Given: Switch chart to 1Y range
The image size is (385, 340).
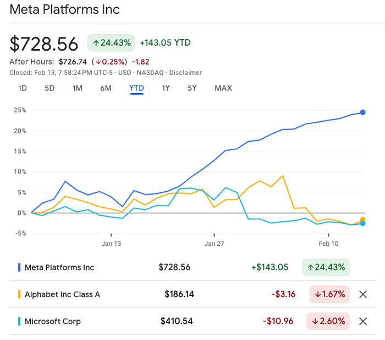Looking at the screenshot, I should click(166, 88).
